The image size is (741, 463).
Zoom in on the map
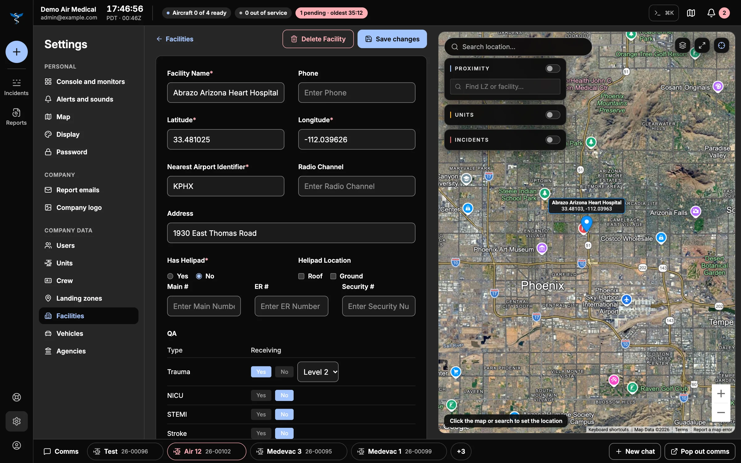pos(721,394)
